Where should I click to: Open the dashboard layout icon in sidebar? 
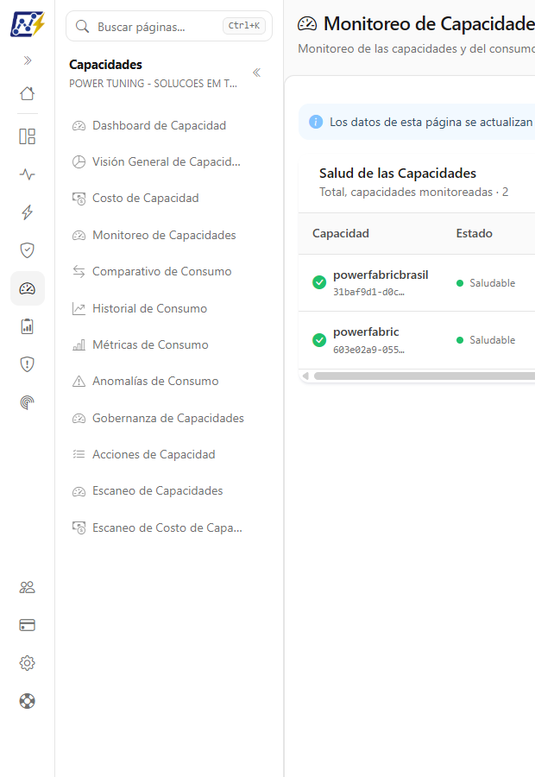28,136
